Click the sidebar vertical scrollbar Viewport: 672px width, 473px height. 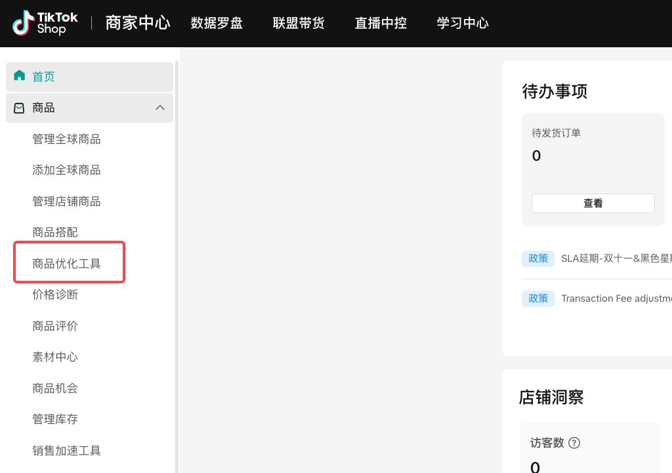click(177, 262)
